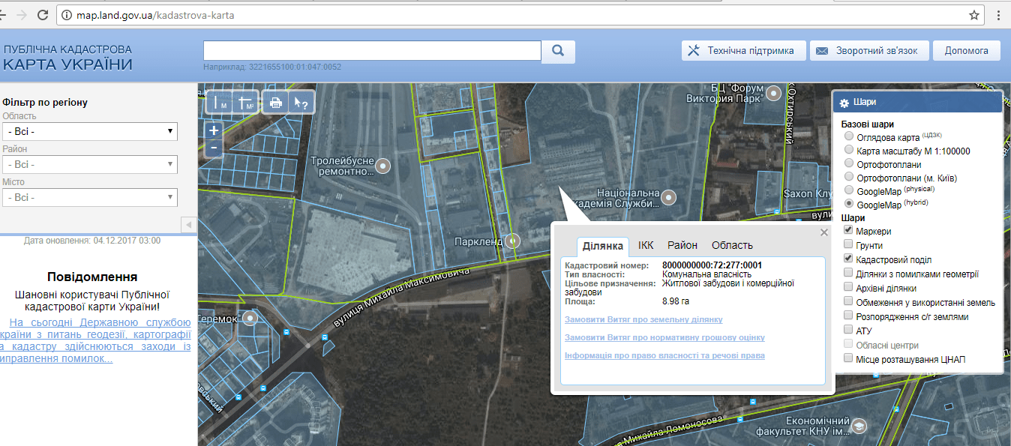Image resolution: width=1011 pixels, height=446 pixels.
Task: Activate the parcel info query cursor tool
Action: click(x=301, y=103)
